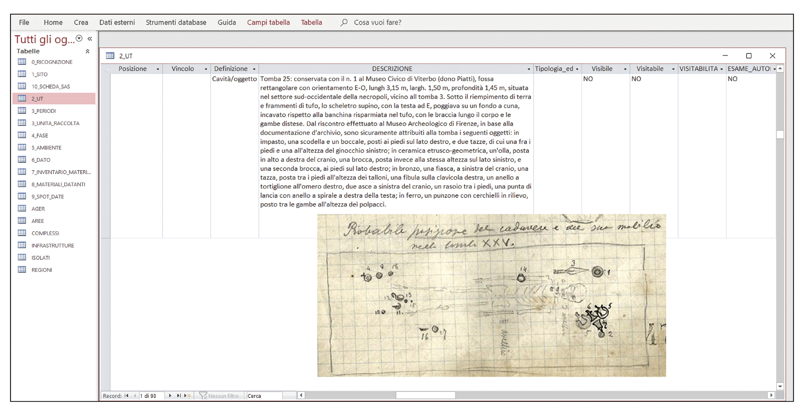Jump to the last record

(x=179, y=396)
